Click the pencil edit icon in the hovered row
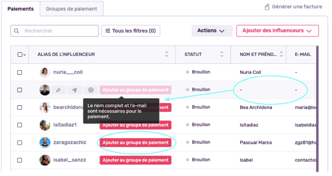 pos(58,90)
